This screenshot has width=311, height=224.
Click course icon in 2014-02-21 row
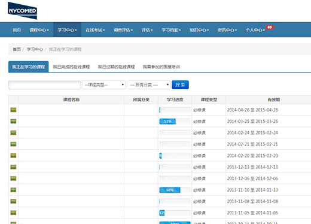[13, 144]
